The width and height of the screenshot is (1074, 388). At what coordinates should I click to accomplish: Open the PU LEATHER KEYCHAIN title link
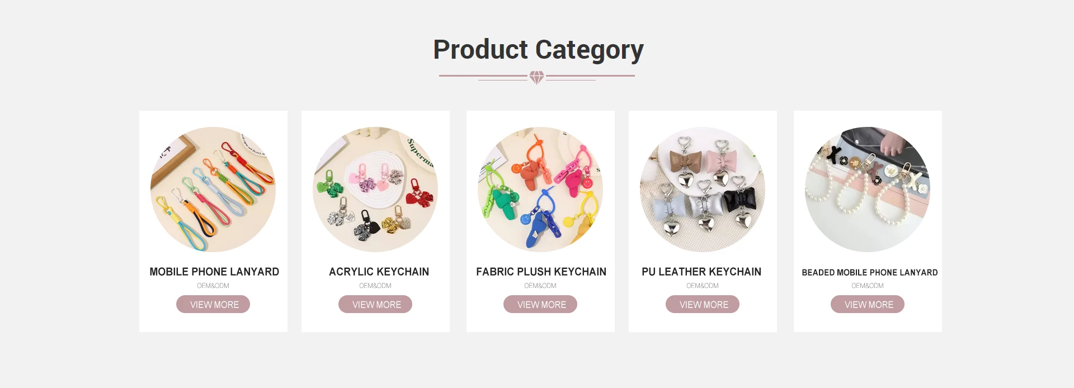click(701, 272)
